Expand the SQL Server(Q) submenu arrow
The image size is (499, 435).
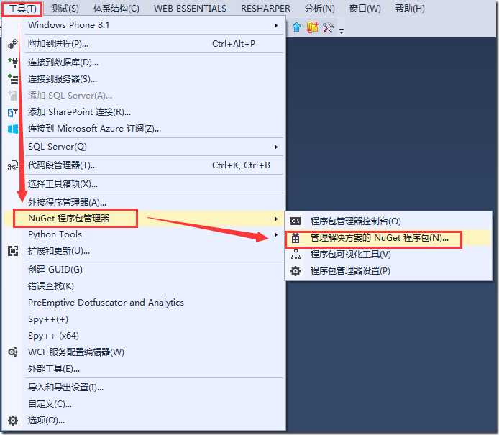tap(276, 147)
